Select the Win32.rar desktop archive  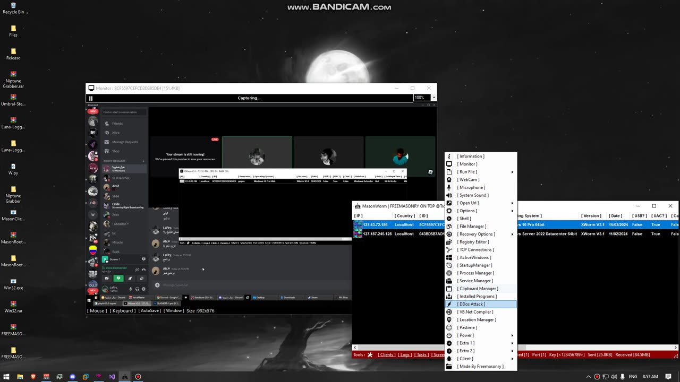point(13,307)
